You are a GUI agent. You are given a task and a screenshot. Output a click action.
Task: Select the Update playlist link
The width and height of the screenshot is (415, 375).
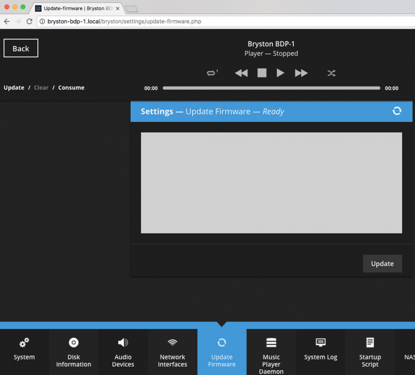[14, 87]
